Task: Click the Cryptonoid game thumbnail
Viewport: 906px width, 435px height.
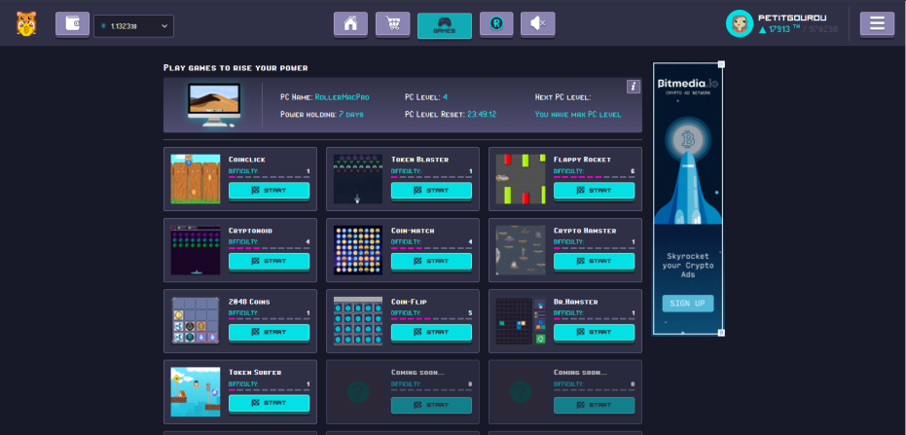Action: [196, 250]
